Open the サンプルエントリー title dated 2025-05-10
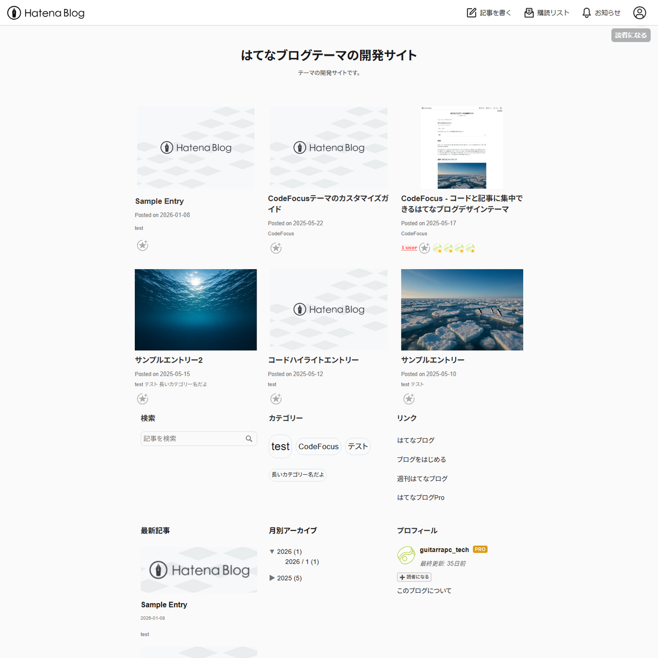This screenshot has height=658, width=658. coord(433,360)
